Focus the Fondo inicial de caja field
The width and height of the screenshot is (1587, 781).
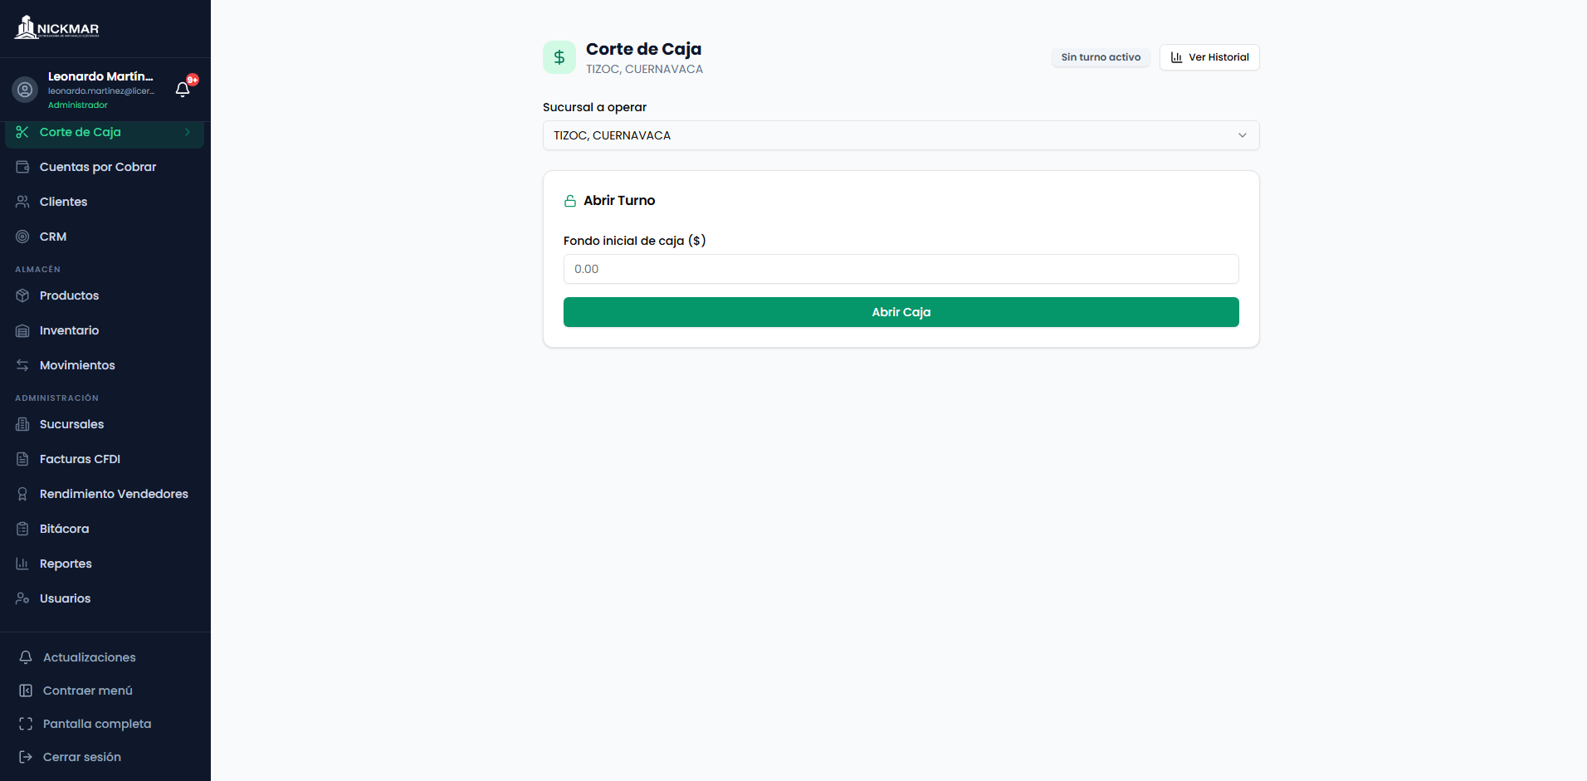point(901,269)
